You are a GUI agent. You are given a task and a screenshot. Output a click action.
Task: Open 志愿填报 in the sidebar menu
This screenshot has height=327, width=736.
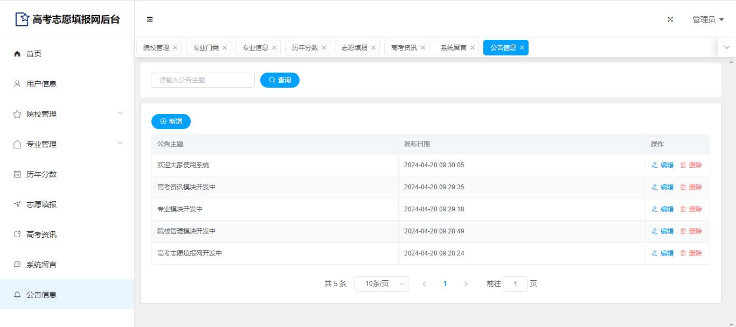pos(41,204)
